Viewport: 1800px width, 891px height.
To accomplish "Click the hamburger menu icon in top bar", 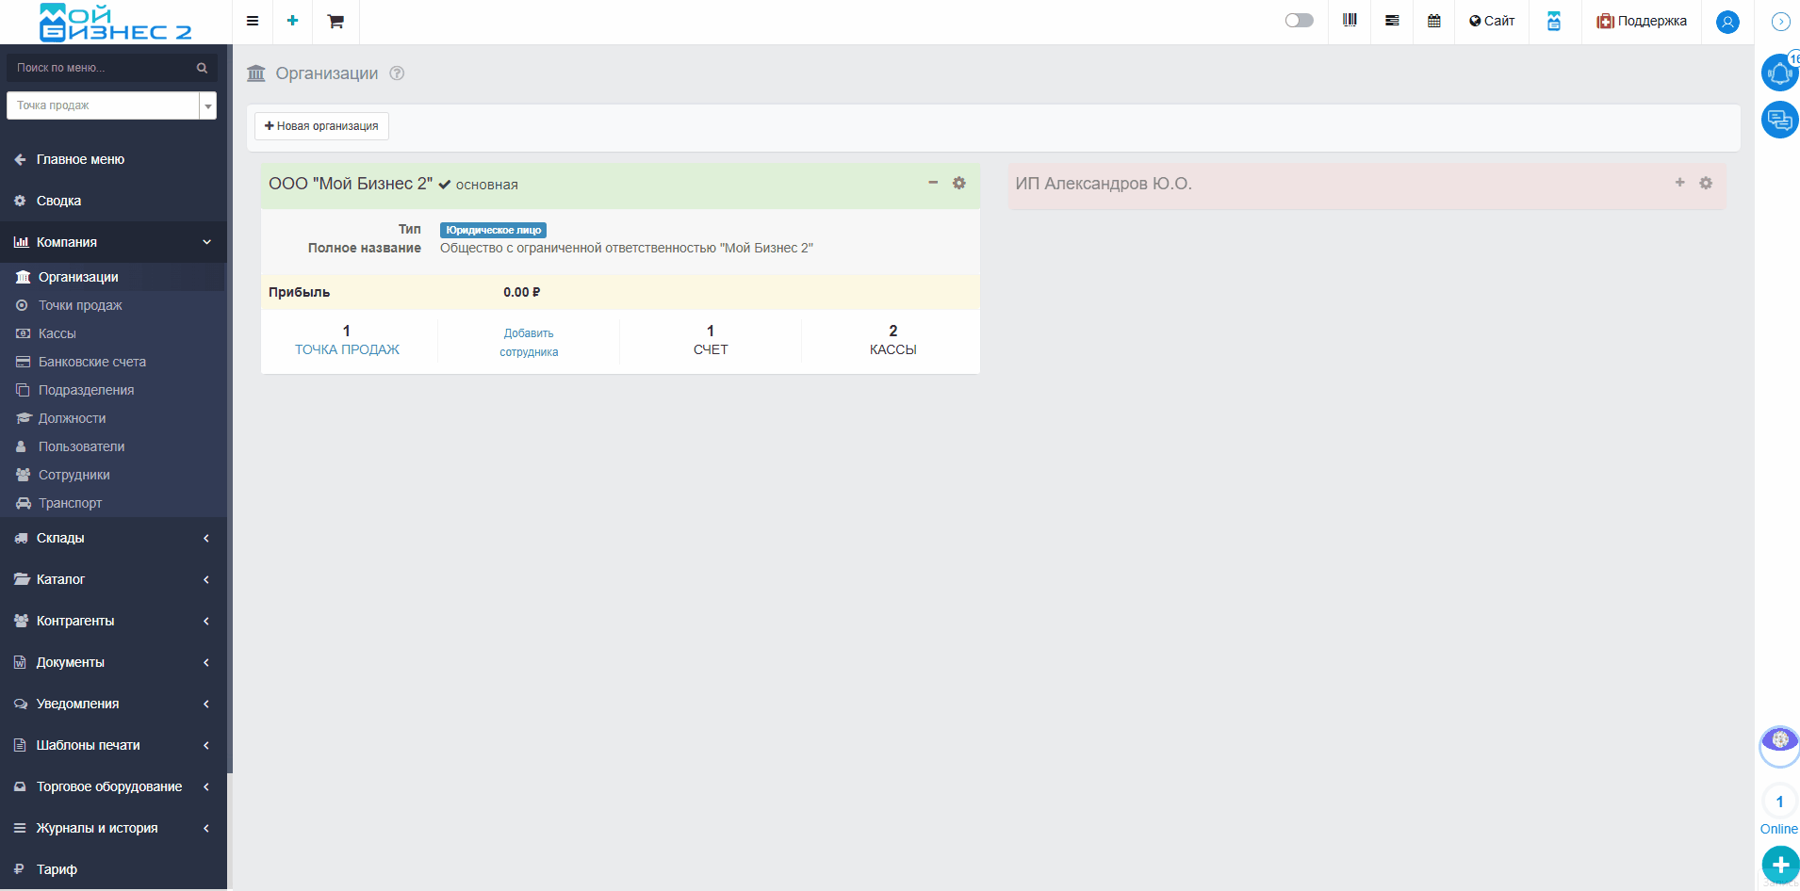I will tap(253, 21).
